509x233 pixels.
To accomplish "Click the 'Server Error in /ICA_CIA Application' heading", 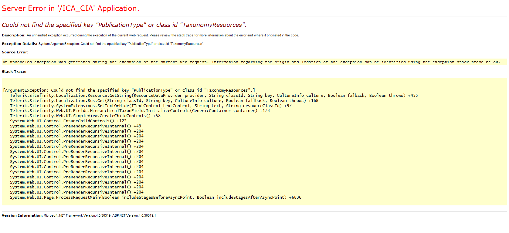I will (70, 8).
